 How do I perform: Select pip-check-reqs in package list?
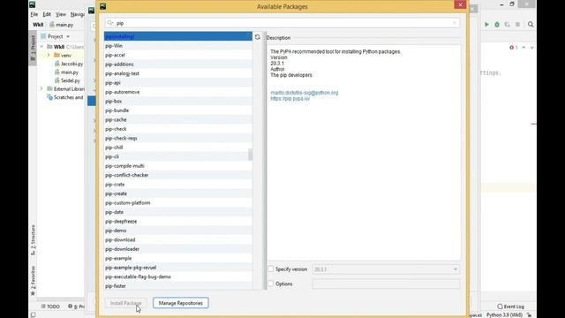tap(178, 138)
